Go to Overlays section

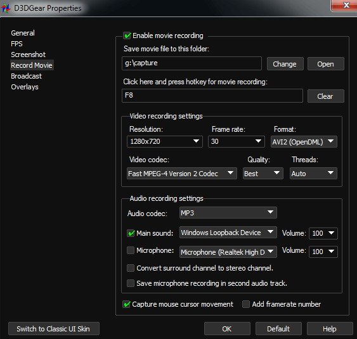coord(25,87)
